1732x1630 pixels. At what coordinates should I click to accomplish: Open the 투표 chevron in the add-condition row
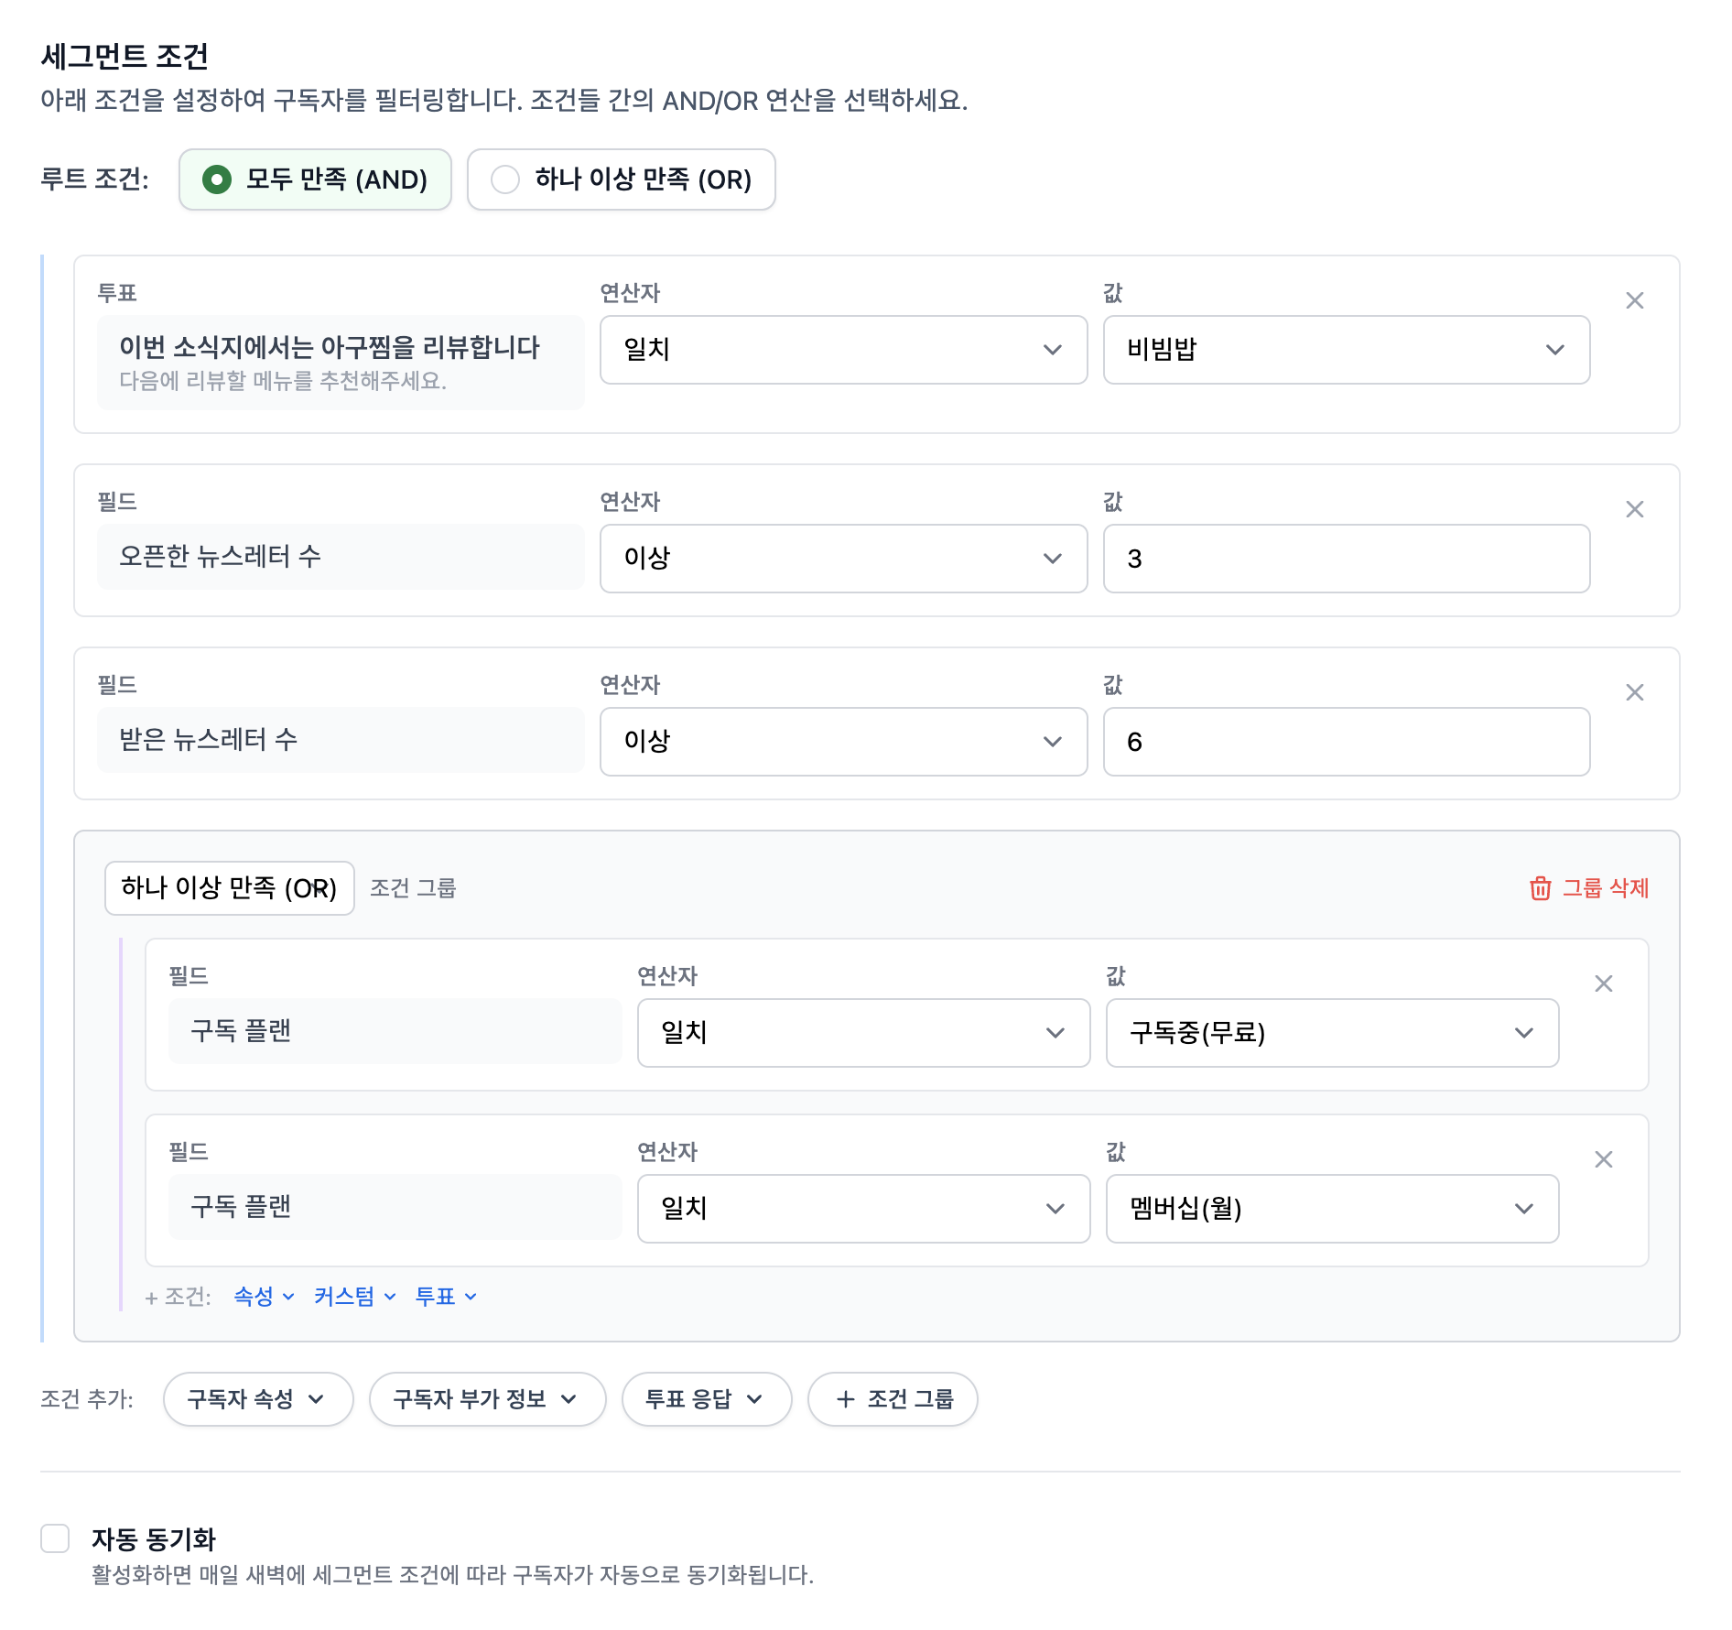point(470,1296)
